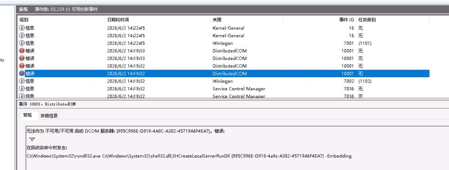Click task category (1101) cell

[x=365, y=43]
